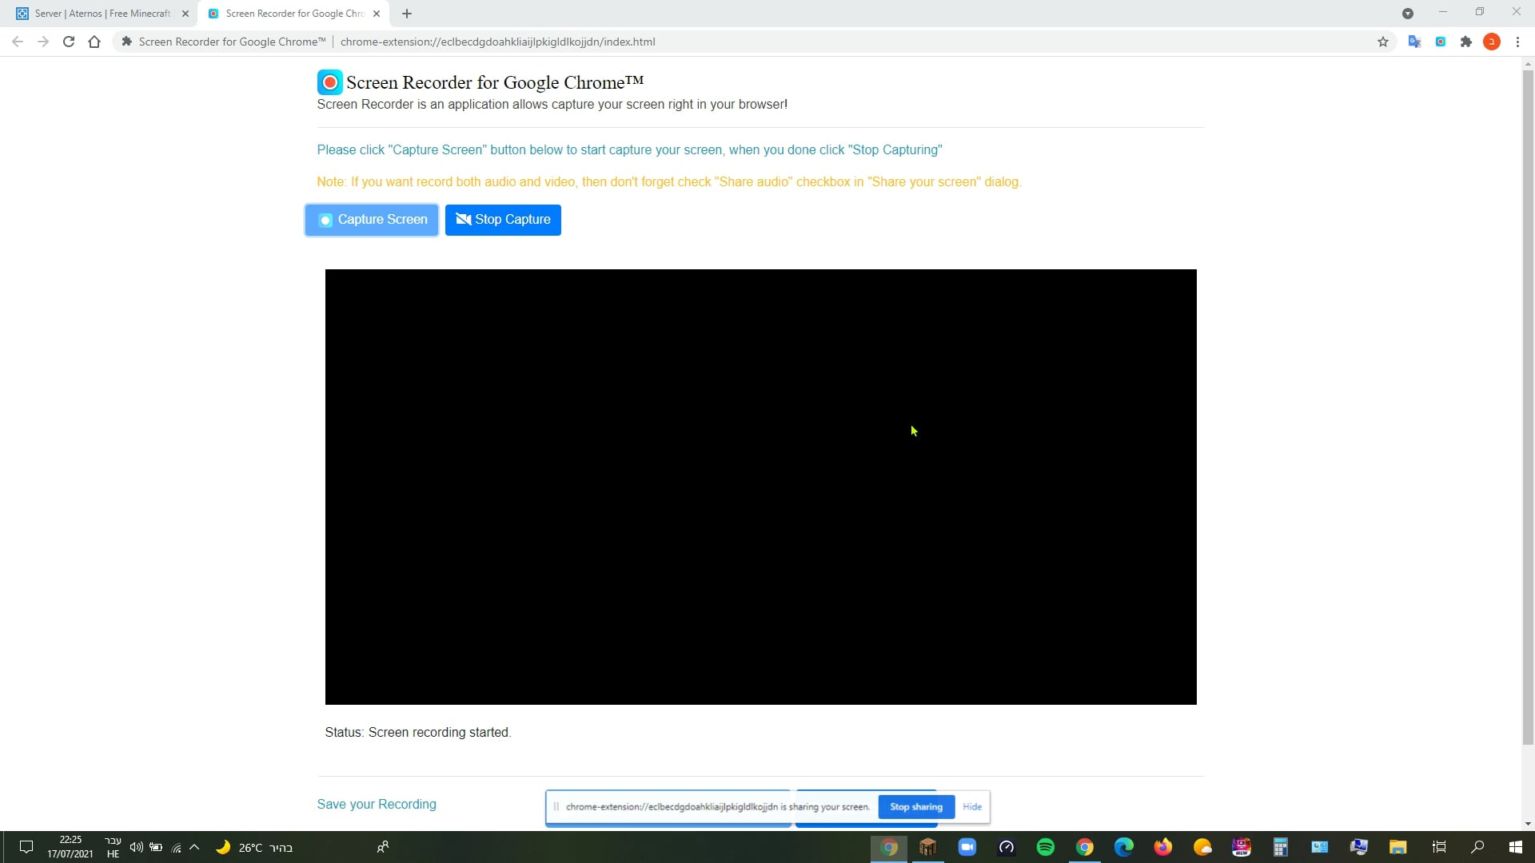The image size is (1535, 863).
Task: Close the Screen Recorder tab
Action: pos(377,14)
